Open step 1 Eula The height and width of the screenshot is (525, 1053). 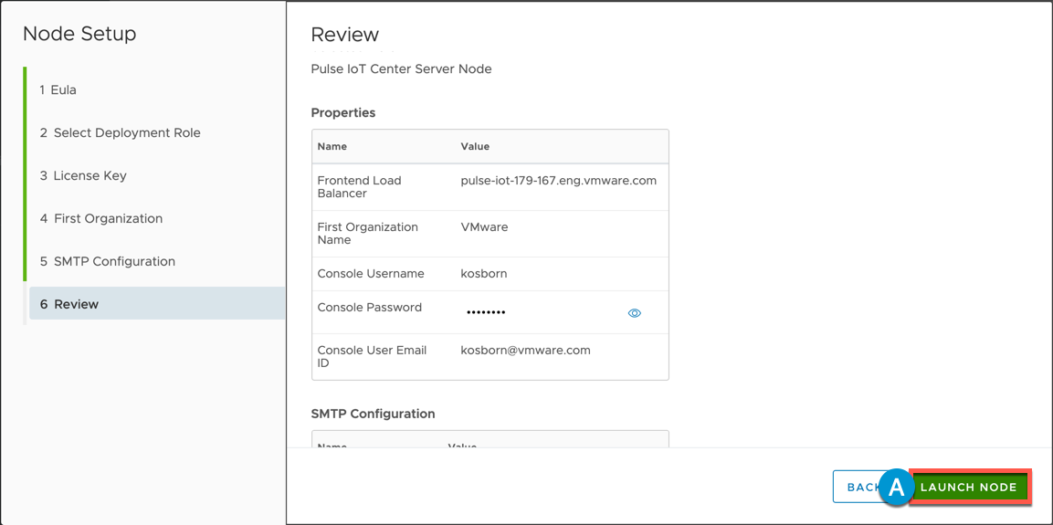pos(58,90)
